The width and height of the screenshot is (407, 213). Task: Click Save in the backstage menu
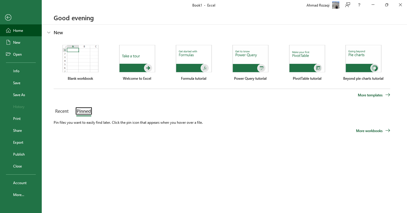[x=21, y=83]
